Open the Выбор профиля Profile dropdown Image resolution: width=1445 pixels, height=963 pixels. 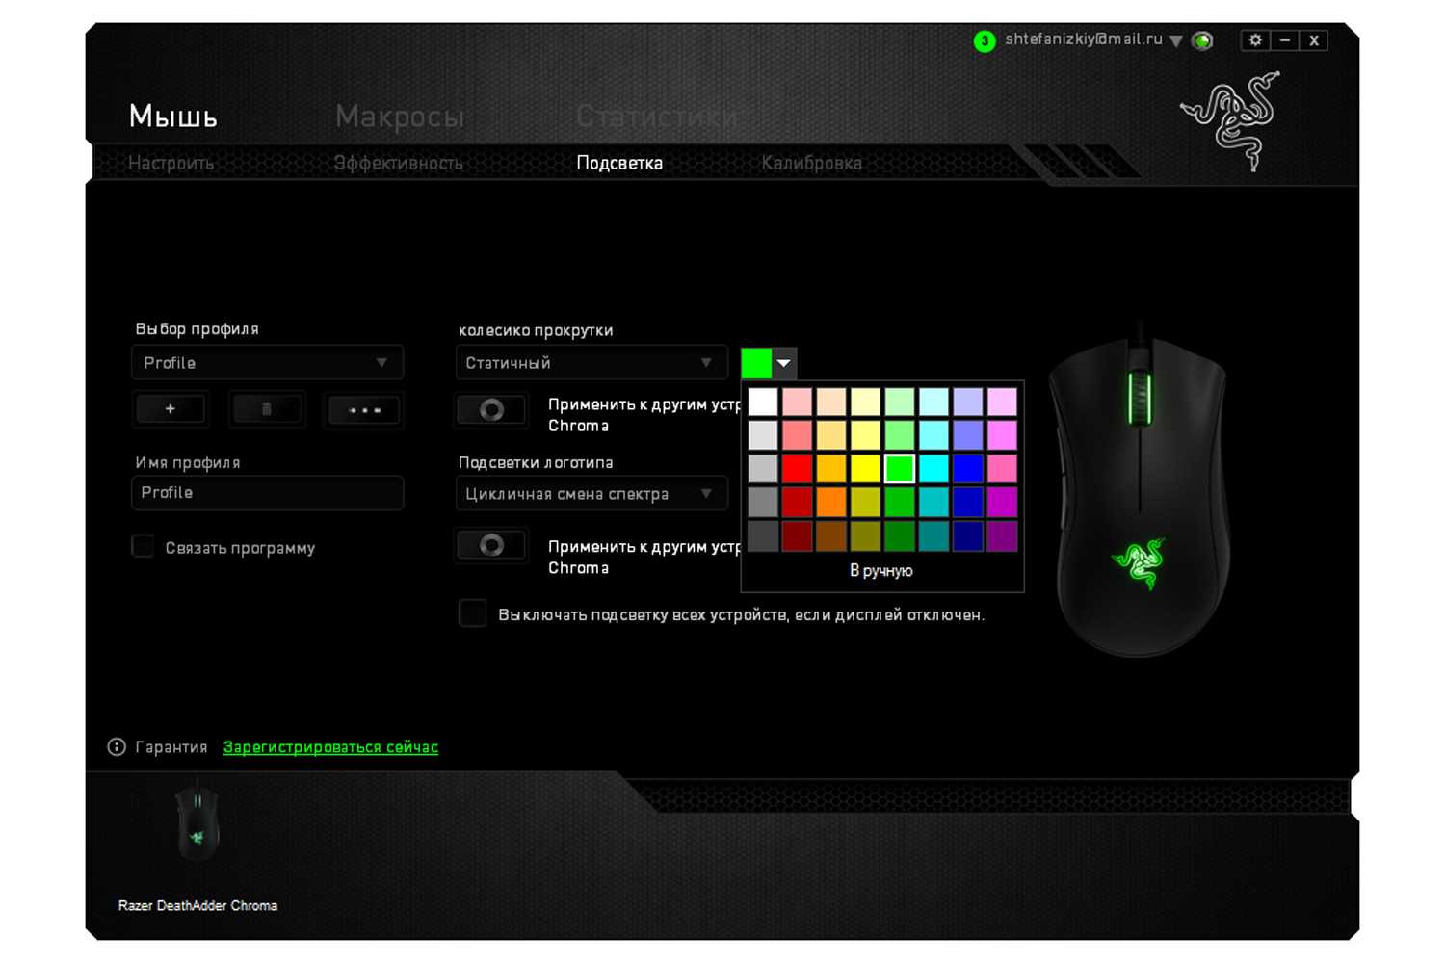[267, 363]
